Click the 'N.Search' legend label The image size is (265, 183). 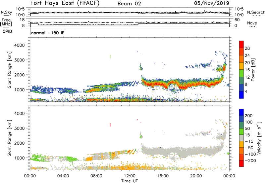(256, 12)
